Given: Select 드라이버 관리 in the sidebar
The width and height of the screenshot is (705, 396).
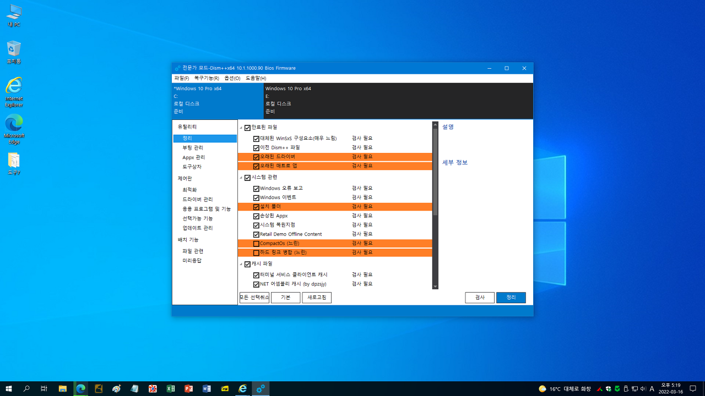Looking at the screenshot, I should [198, 199].
